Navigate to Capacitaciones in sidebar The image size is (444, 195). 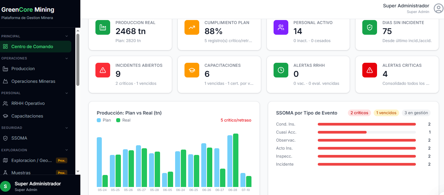pos(35,116)
